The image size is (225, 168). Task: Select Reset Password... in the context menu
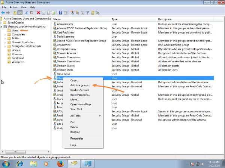coord(83,95)
